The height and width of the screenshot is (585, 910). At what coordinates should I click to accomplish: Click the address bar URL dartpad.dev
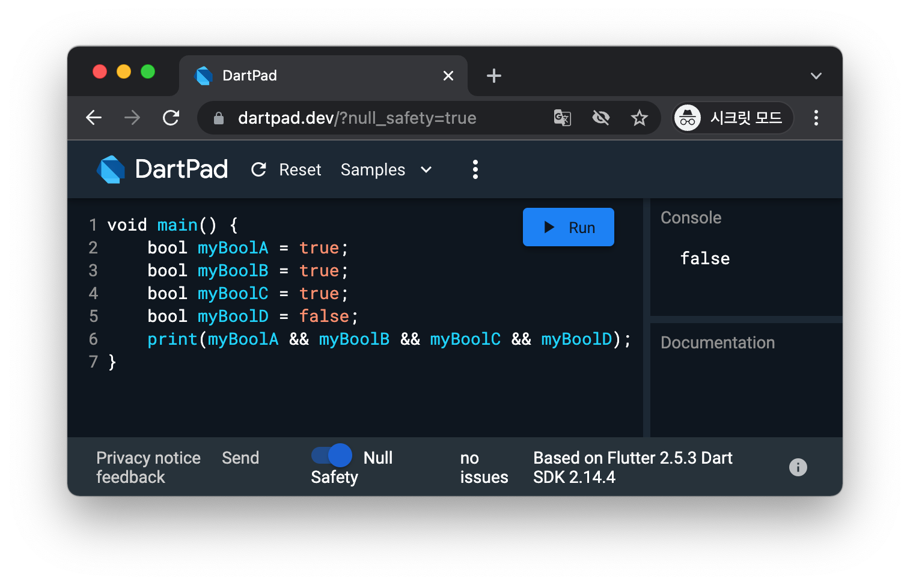(357, 118)
